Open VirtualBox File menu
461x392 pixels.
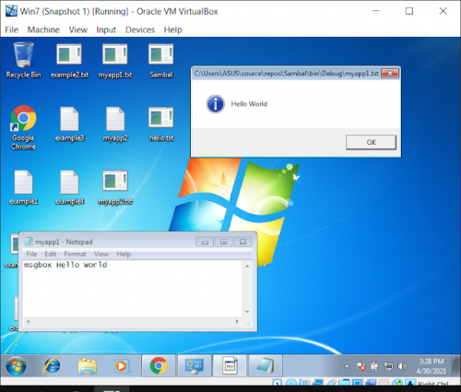click(12, 30)
